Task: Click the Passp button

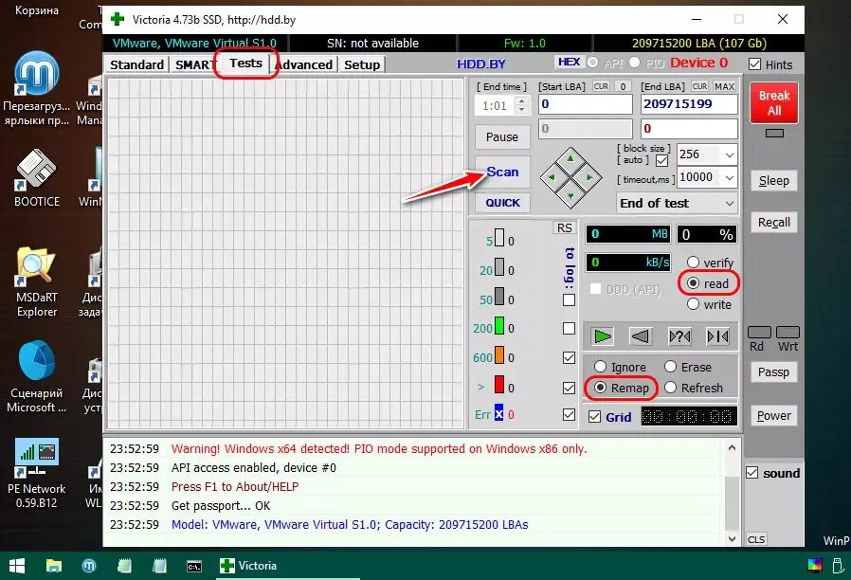Action: point(774,372)
